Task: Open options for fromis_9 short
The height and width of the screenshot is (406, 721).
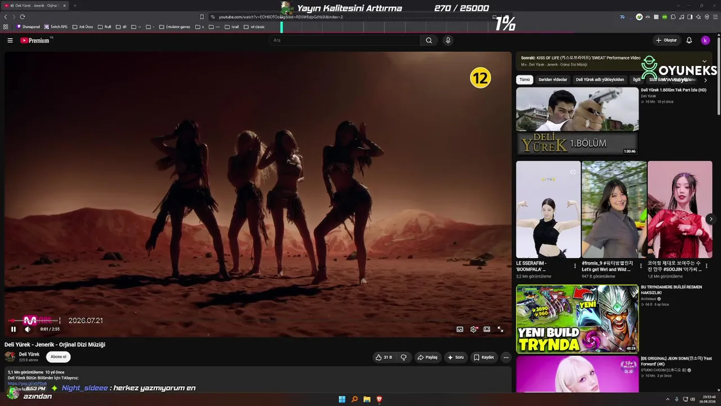Action: click(x=640, y=266)
